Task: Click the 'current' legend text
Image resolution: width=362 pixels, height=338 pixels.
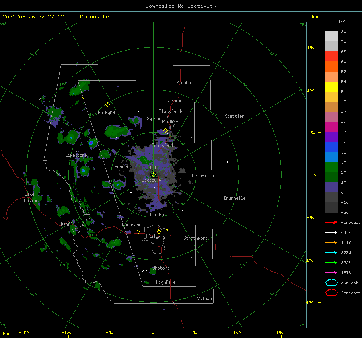Action: pos(350,283)
